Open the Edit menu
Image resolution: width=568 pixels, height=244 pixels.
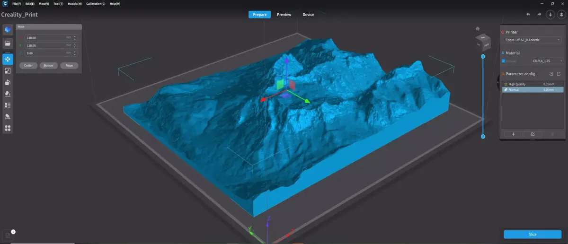pyautogui.click(x=30, y=3)
